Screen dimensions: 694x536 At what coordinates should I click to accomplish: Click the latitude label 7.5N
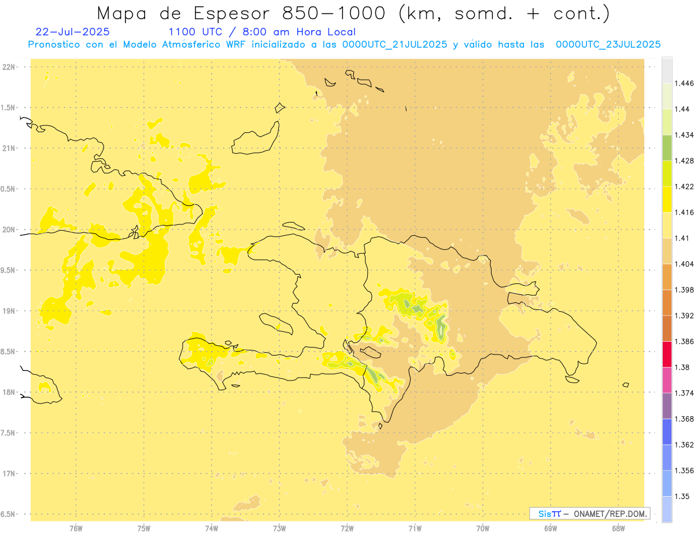[8, 433]
